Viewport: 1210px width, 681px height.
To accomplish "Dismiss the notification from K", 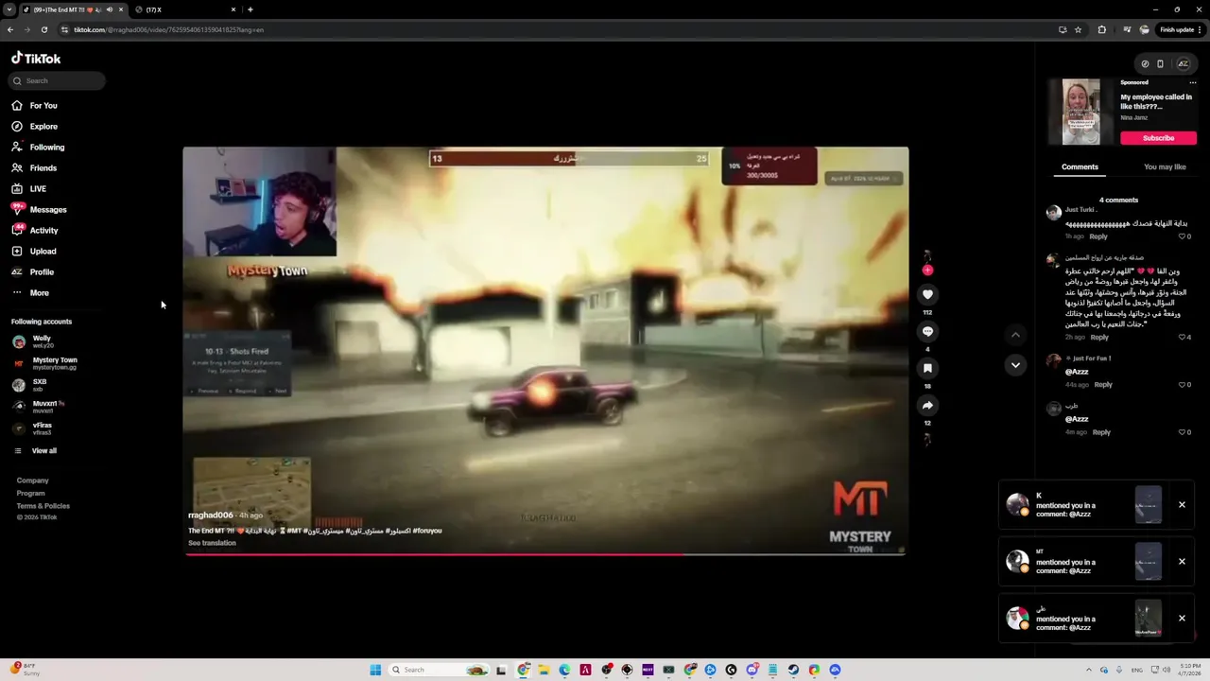I will pos(1182,505).
